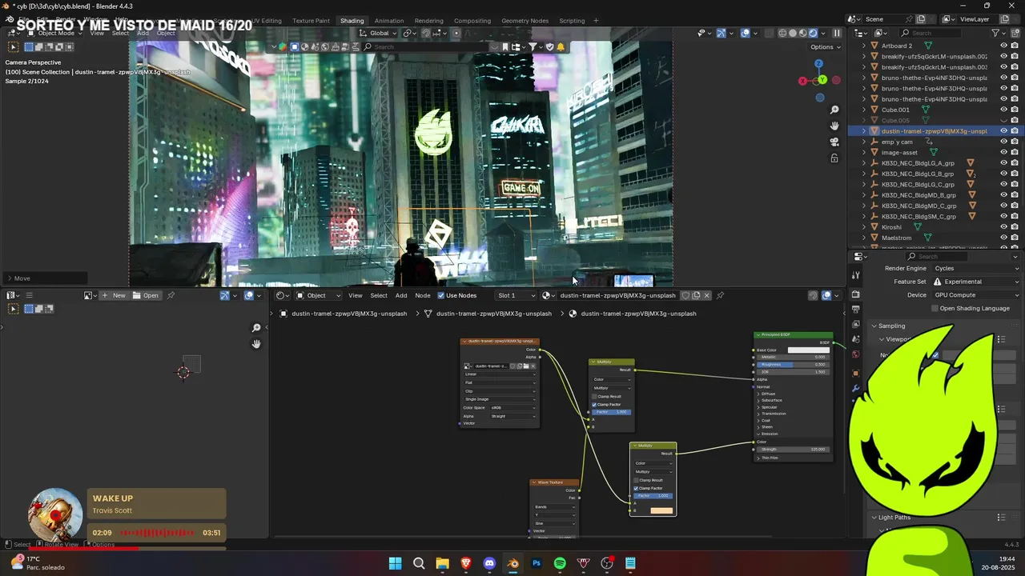The width and height of the screenshot is (1025, 576).
Task: Open Device GPU Compute dropdown
Action: (976, 295)
